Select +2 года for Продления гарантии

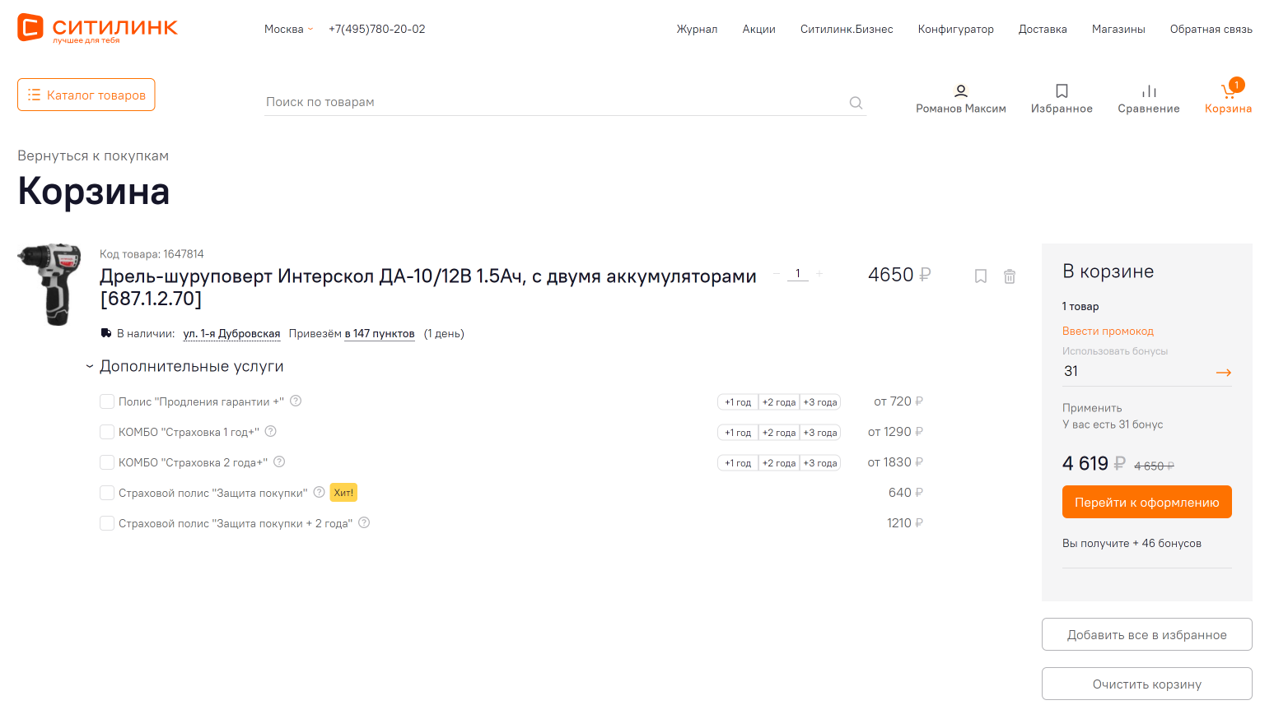(x=779, y=402)
